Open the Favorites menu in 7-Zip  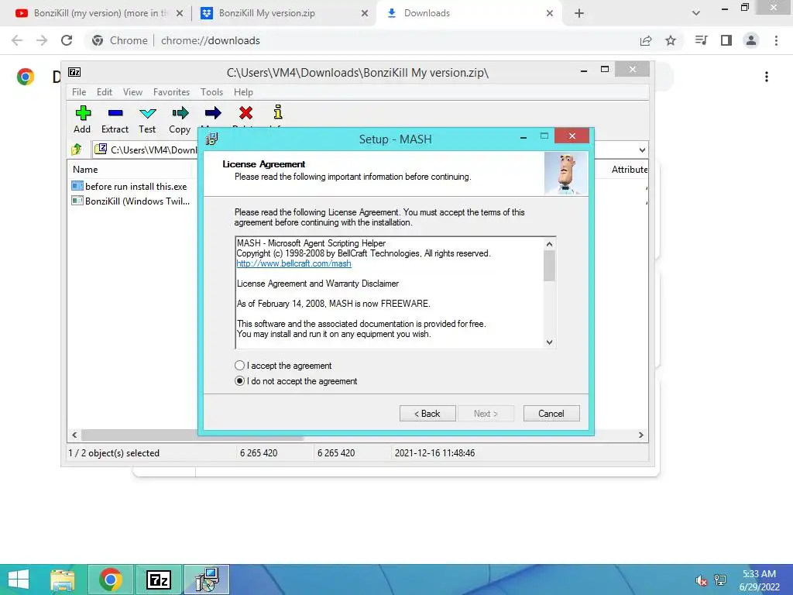point(171,92)
